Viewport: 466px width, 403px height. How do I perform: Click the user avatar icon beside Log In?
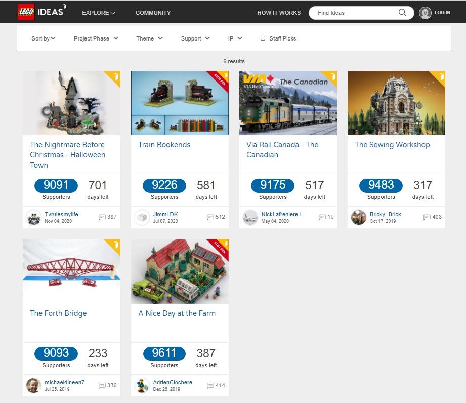pos(425,13)
